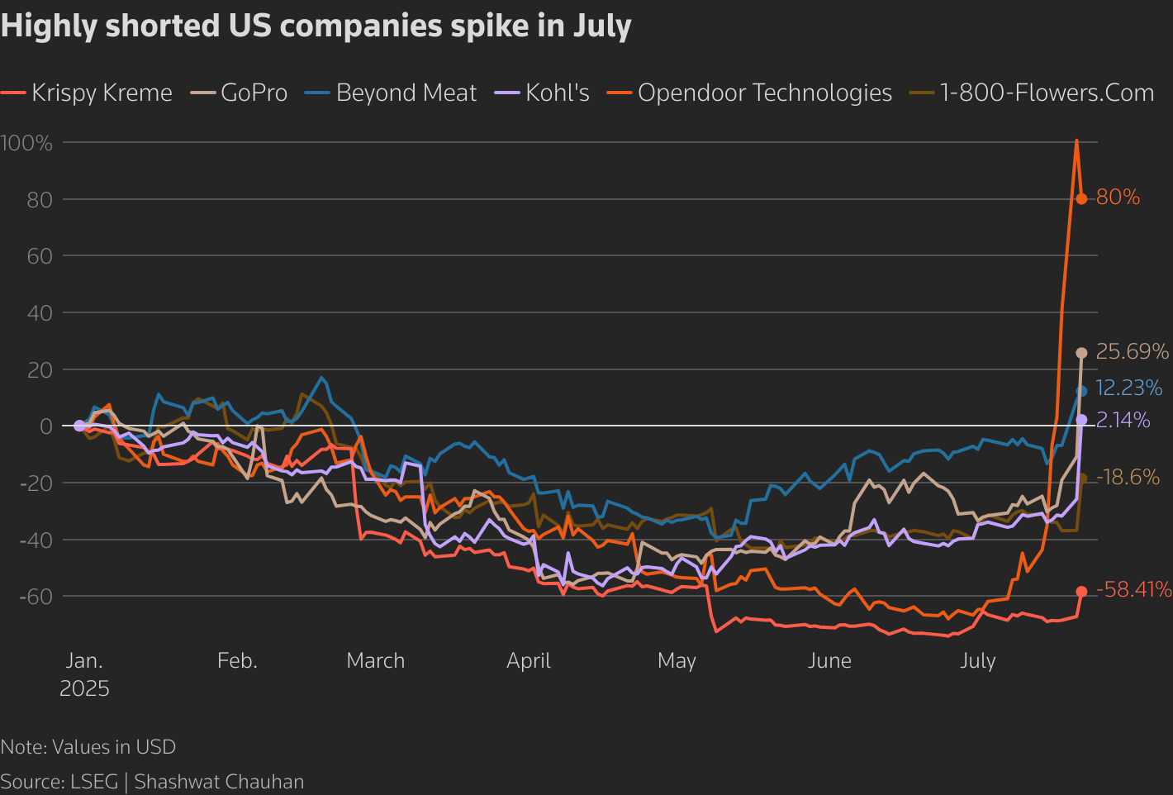Click the March label on the x-axis

click(x=376, y=661)
